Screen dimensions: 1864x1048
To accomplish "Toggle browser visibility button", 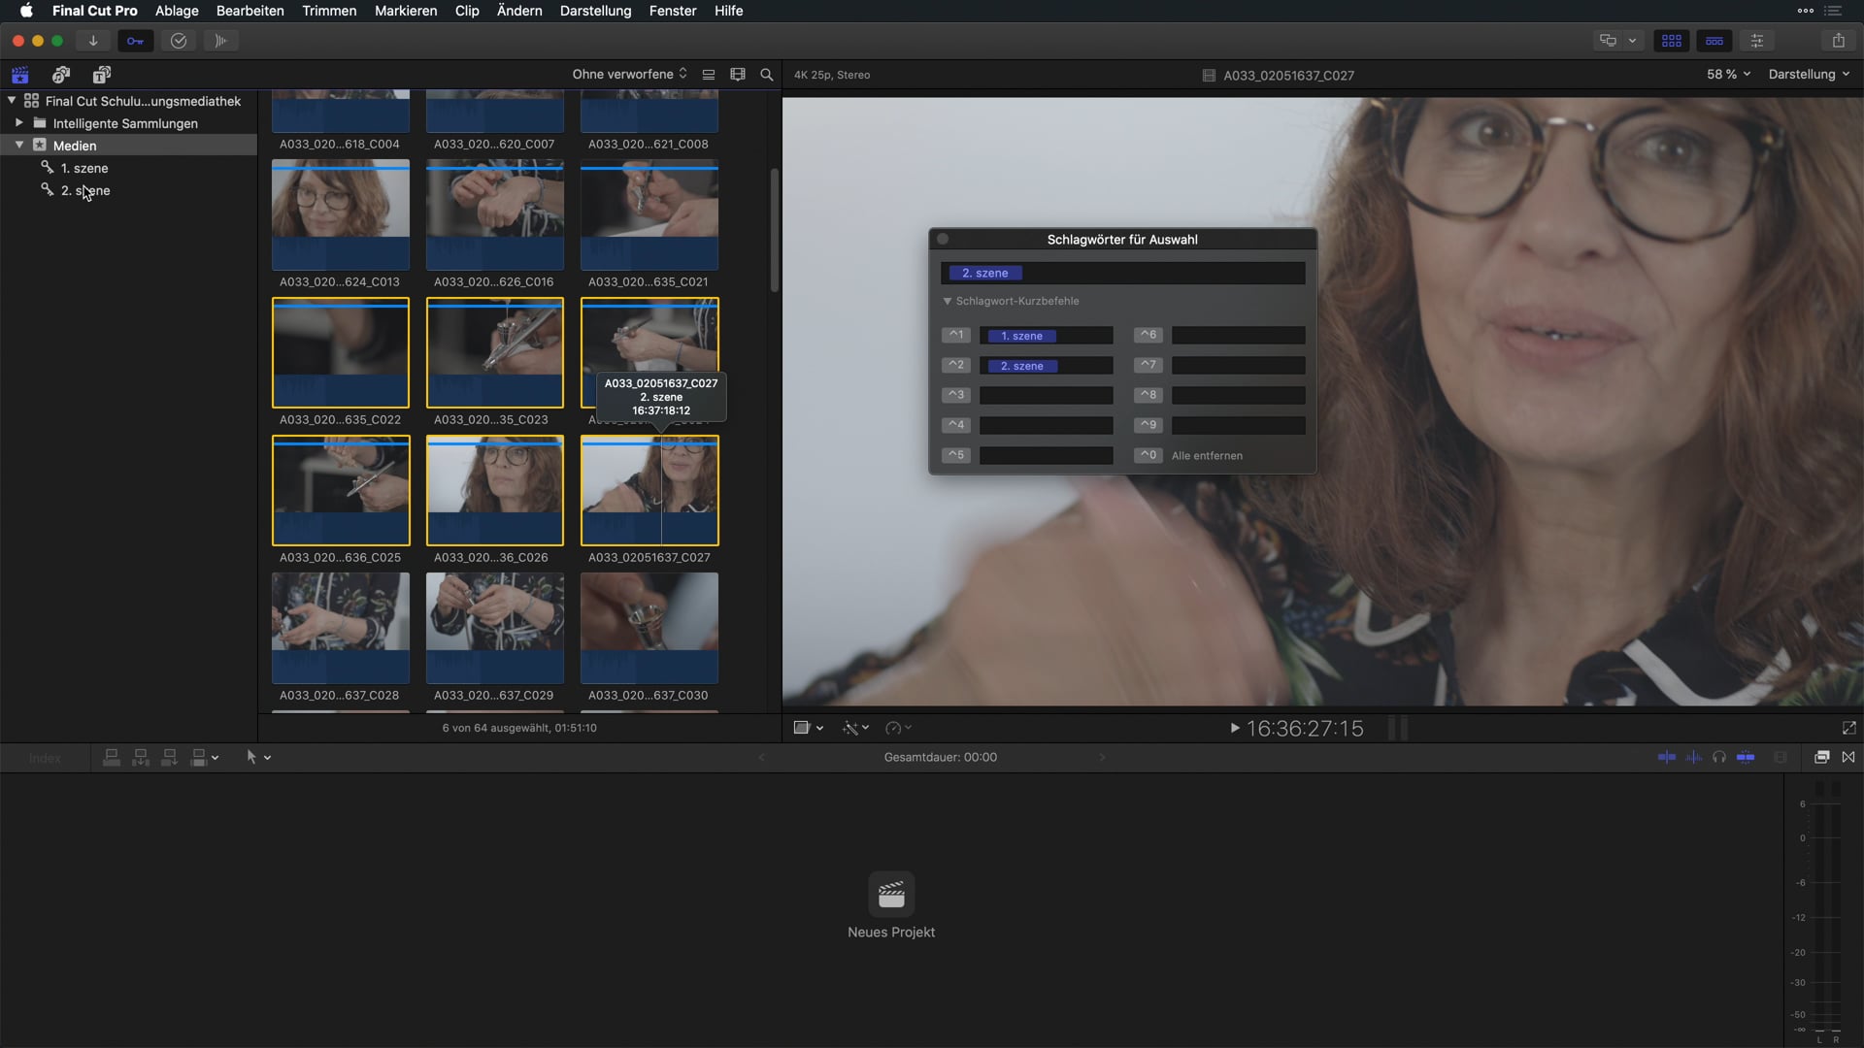I will [x=1671, y=41].
